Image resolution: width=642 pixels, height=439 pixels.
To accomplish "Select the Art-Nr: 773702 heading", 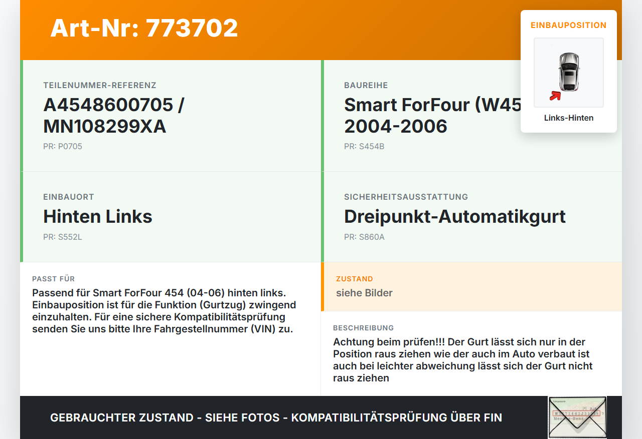I will tap(144, 28).
